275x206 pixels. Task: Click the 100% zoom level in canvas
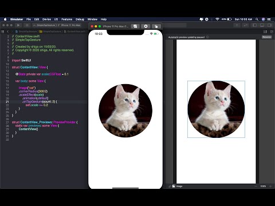point(263,186)
